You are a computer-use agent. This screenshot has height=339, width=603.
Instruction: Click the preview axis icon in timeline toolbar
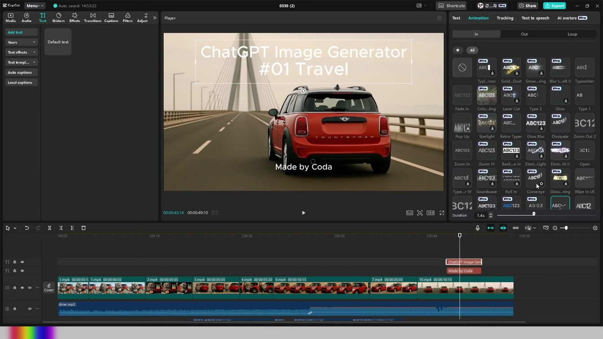point(528,228)
